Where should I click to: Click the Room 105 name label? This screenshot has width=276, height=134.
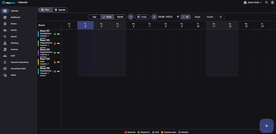(45, 68)
